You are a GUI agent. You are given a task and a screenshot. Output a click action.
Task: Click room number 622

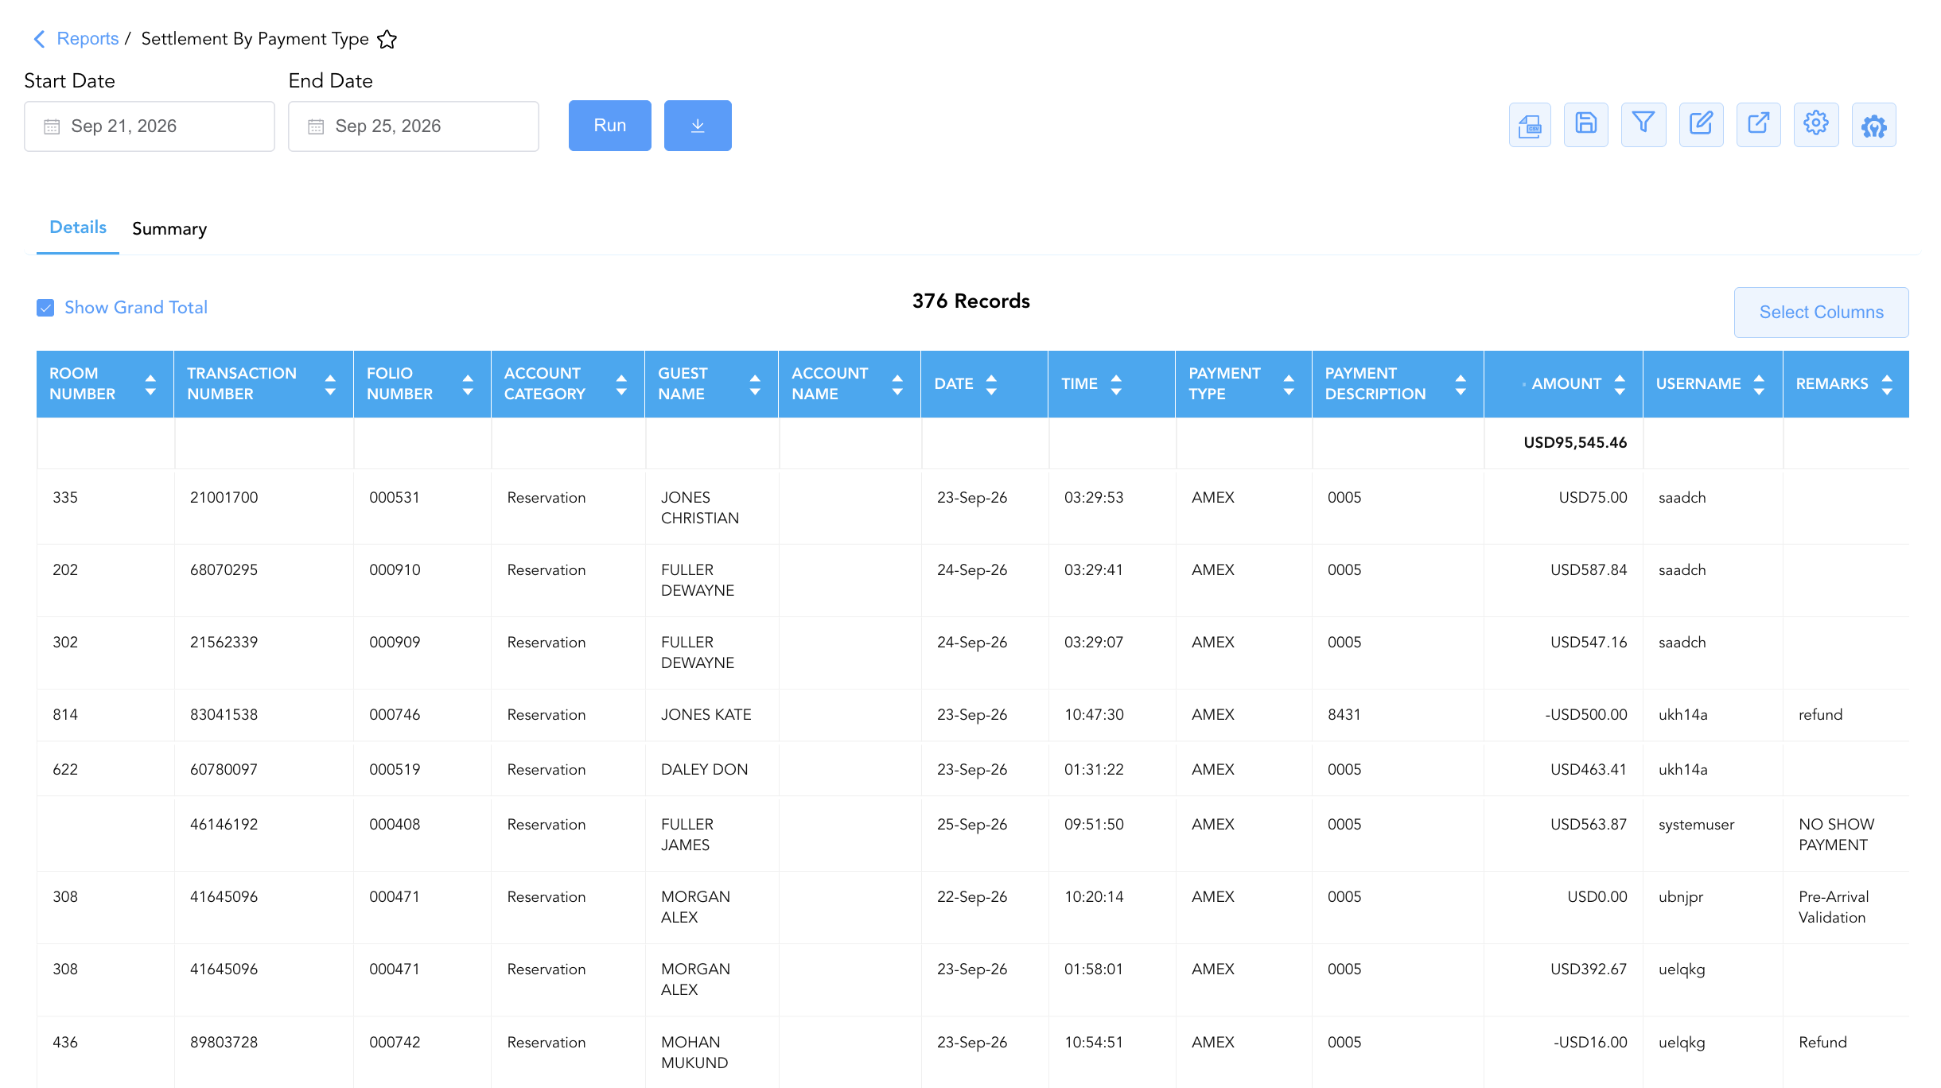(65, 770)
